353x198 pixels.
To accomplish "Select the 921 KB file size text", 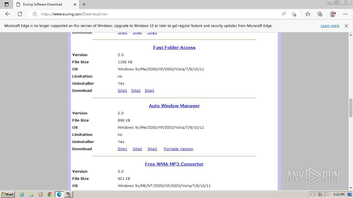I will pyautogui.click(x=124, y=179).
